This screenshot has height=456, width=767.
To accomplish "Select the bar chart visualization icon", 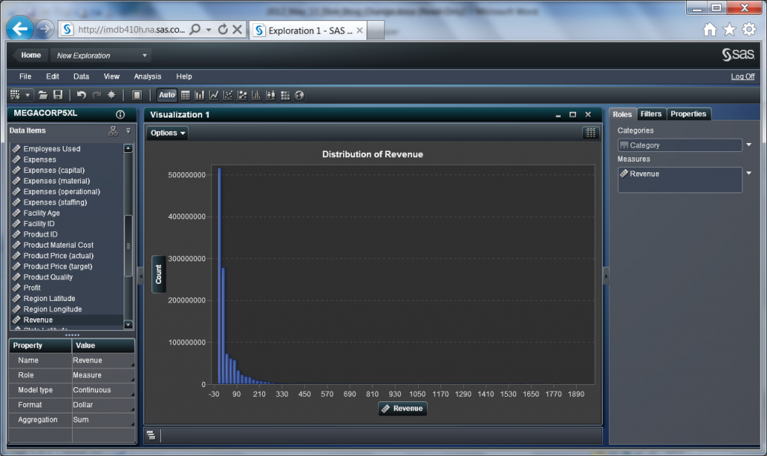I will click(x=199, y=95).
